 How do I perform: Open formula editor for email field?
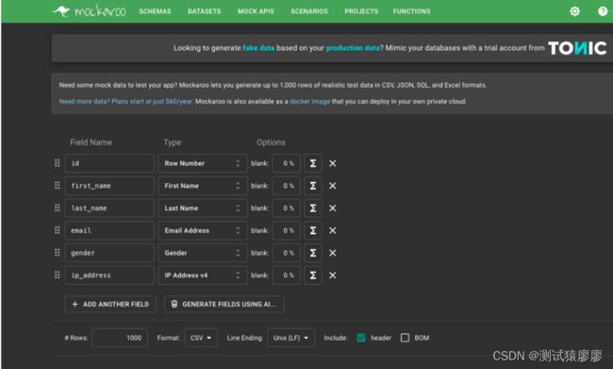pos(313,230)
